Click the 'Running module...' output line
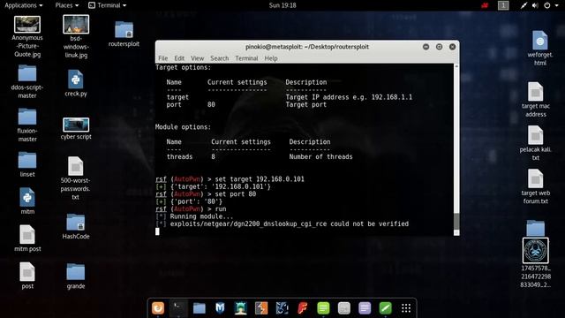The width and height of the screenshot is (565, 318). 201,216
